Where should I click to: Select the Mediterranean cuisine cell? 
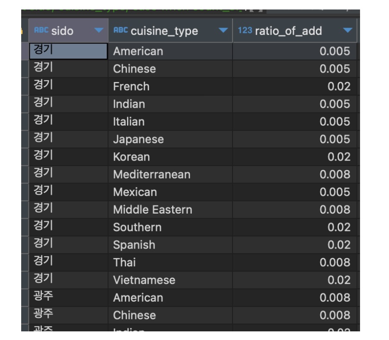[x=170, y=174]
